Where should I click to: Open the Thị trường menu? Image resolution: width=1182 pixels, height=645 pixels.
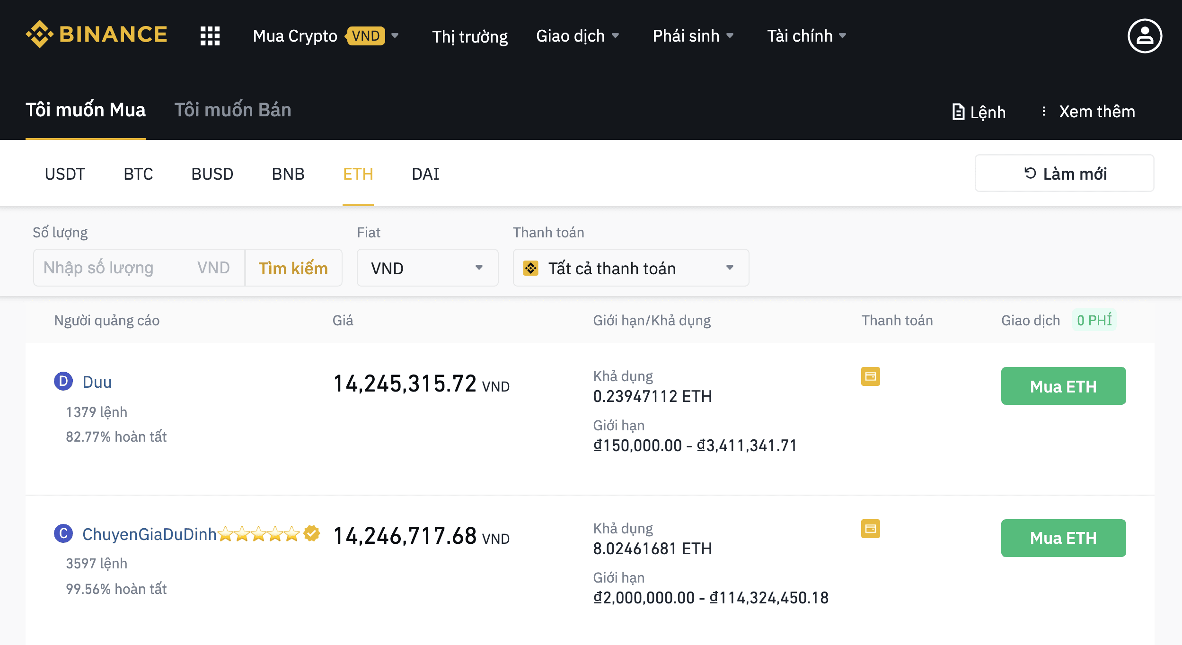point(469,36)
